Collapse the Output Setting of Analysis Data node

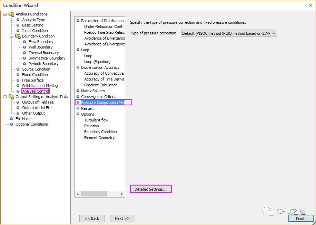(x=5, y=97)
